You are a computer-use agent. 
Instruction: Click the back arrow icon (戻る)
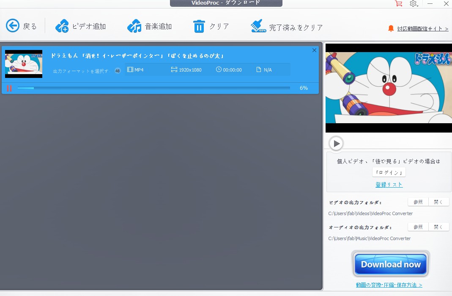coord(13,26)
